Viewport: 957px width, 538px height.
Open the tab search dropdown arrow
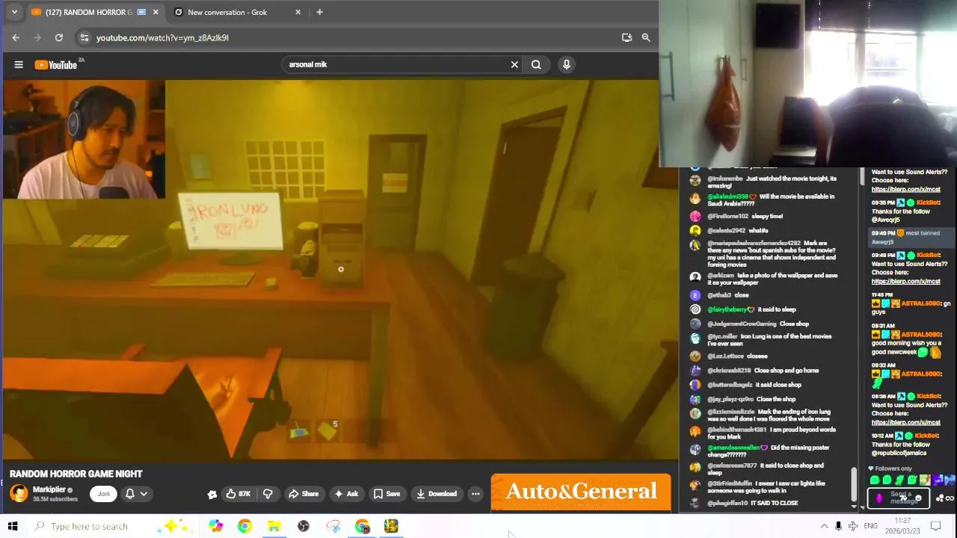coord(13,12)
